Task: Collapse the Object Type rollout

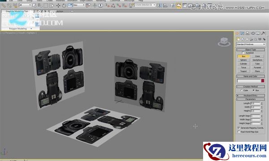Action: pyautogui.click(x=251, y=50)
